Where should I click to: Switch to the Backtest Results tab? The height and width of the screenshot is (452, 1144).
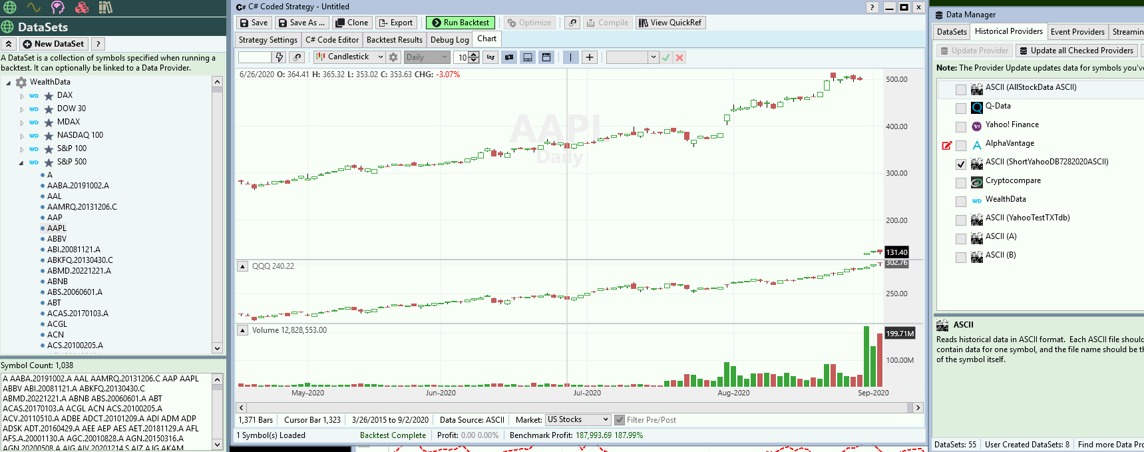(395, 40)
